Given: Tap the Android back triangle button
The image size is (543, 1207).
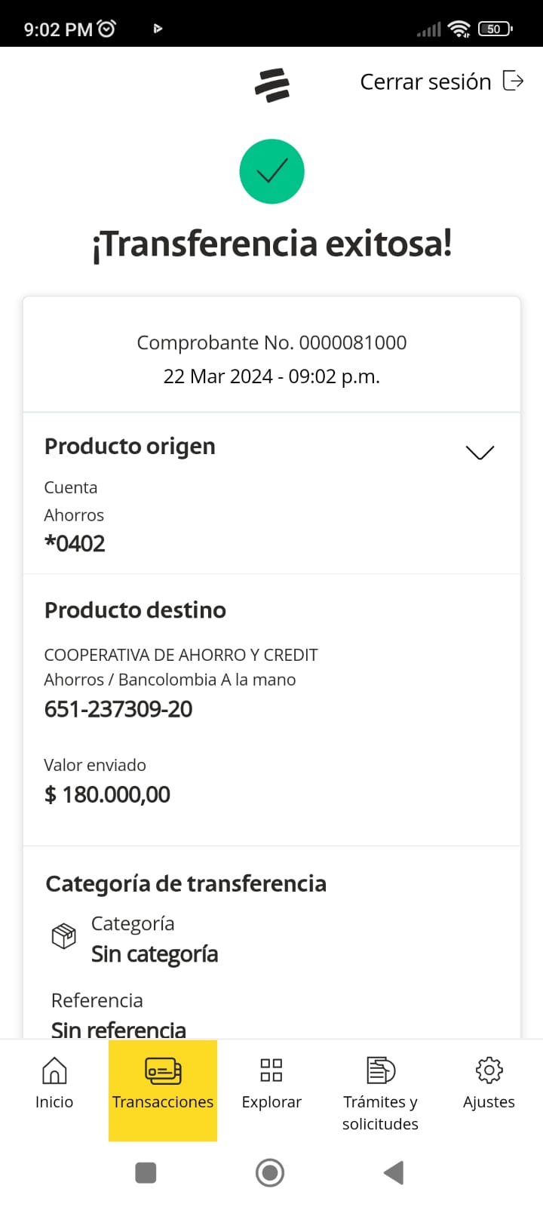Looking at the screenshot, I should (394, 1173).
